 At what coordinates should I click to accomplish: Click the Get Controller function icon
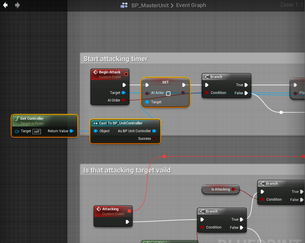pos(17,119)
